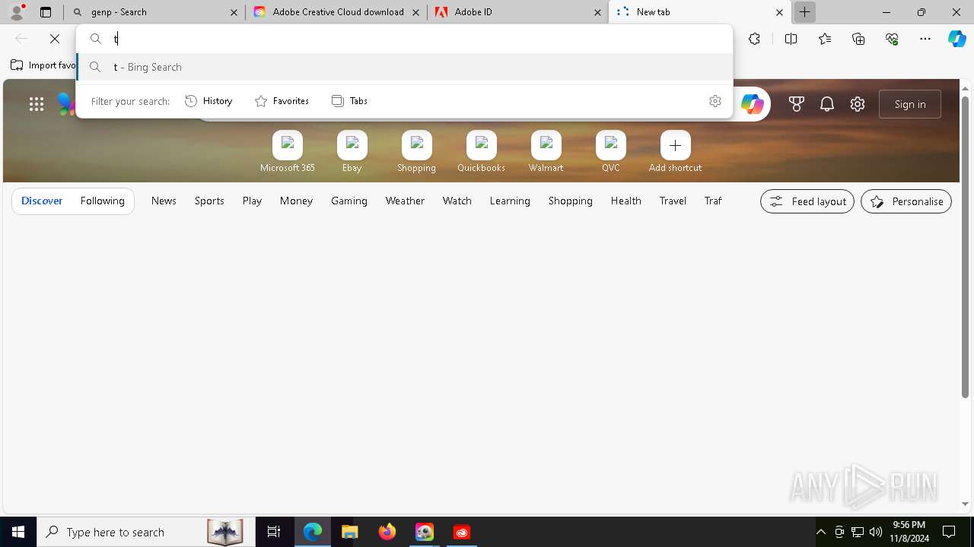Open the Weather category

pyautogui.click(x=405, y=201)
